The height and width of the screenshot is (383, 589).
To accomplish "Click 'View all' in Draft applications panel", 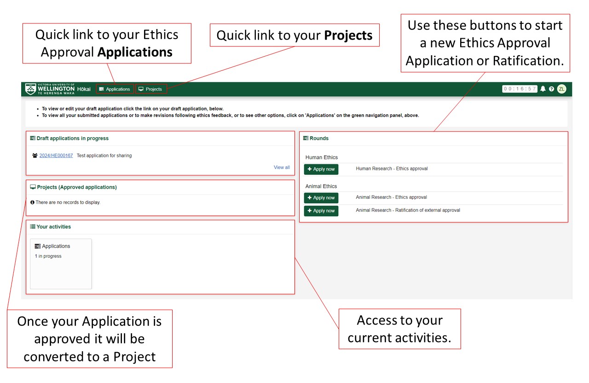I will coord(282,168).
